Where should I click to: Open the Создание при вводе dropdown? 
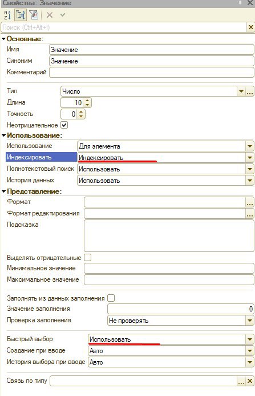coord(249,350)
